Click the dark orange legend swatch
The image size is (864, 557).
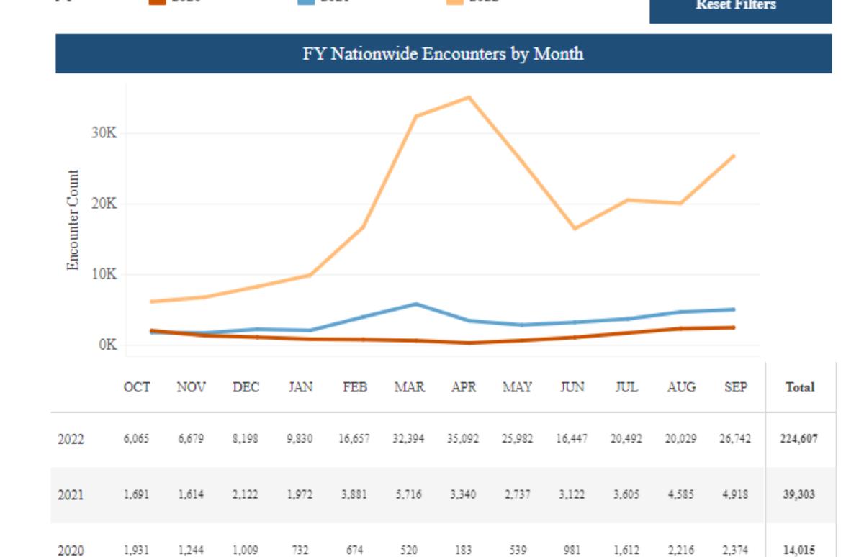[157, 2]
